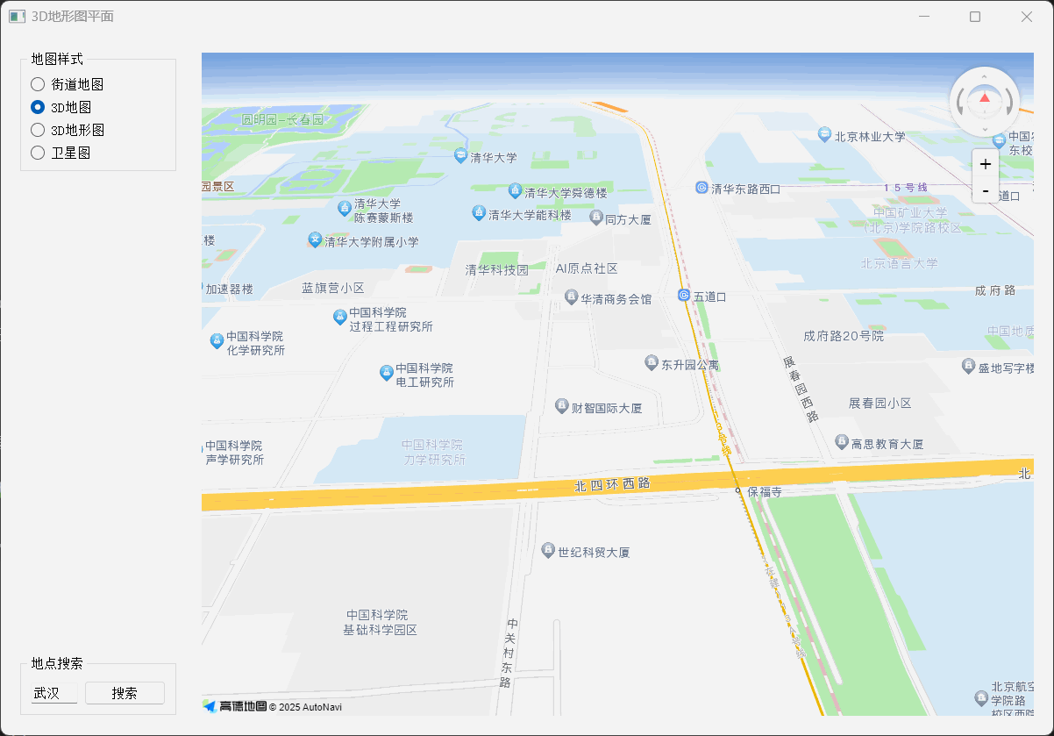Switch to 3D地形图 style
Image resolution: width=1054 pixels, height=736 pixels.
point(37,129)
